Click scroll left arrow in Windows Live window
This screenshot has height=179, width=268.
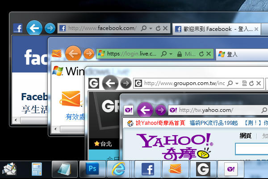click(x=55, y=129)
